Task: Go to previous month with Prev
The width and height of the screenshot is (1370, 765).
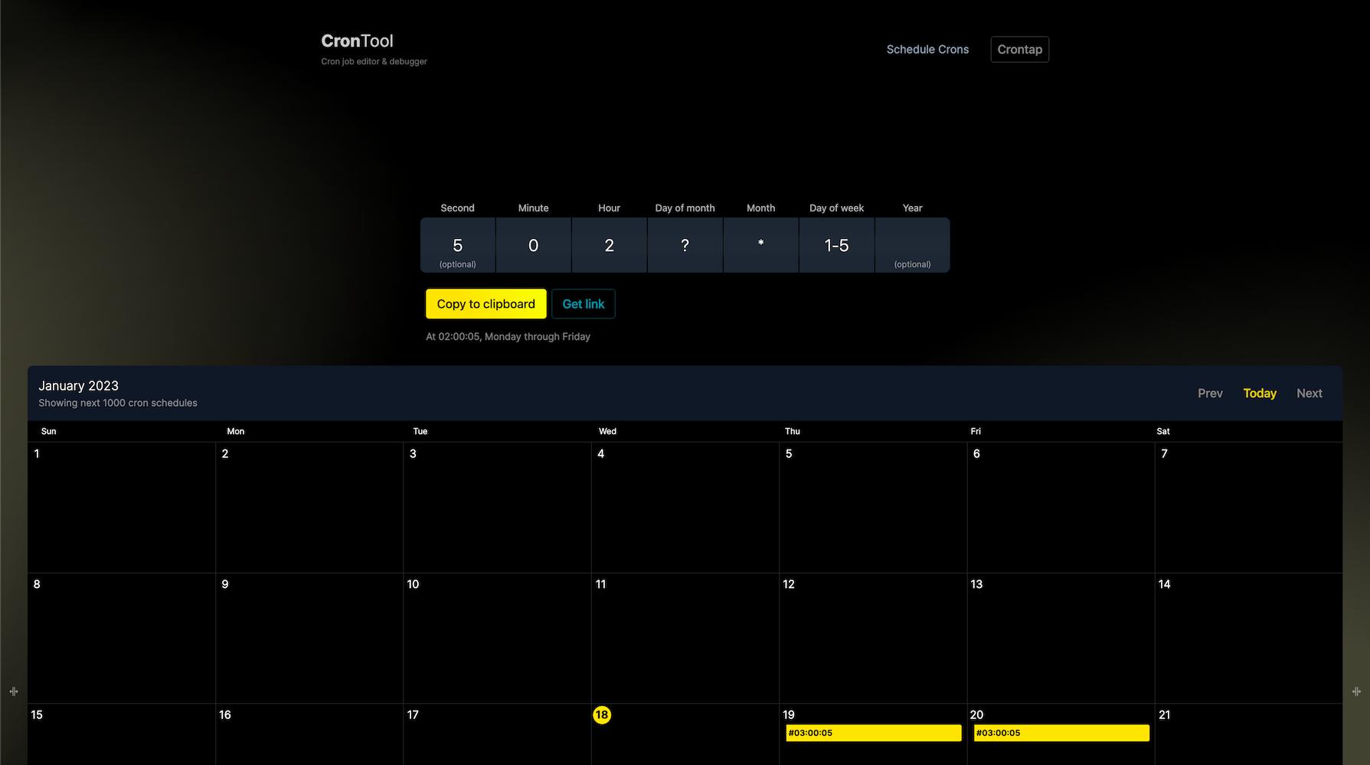Action: tap(1210, 394)
